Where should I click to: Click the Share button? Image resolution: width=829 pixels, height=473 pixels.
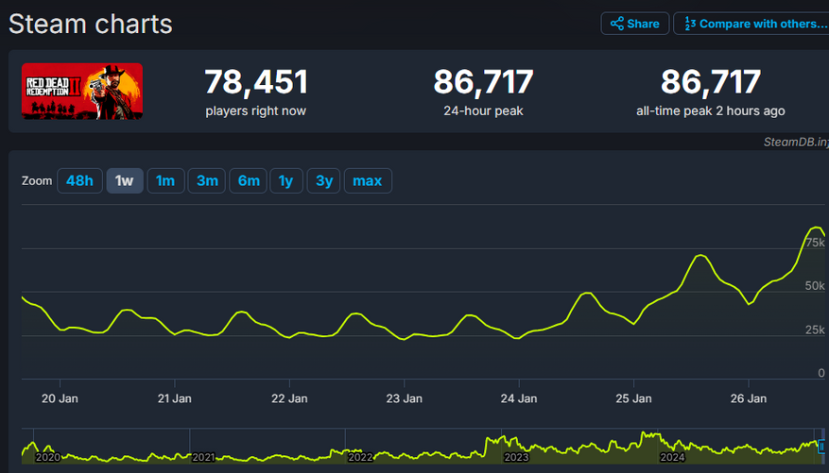tap(634, 24)
